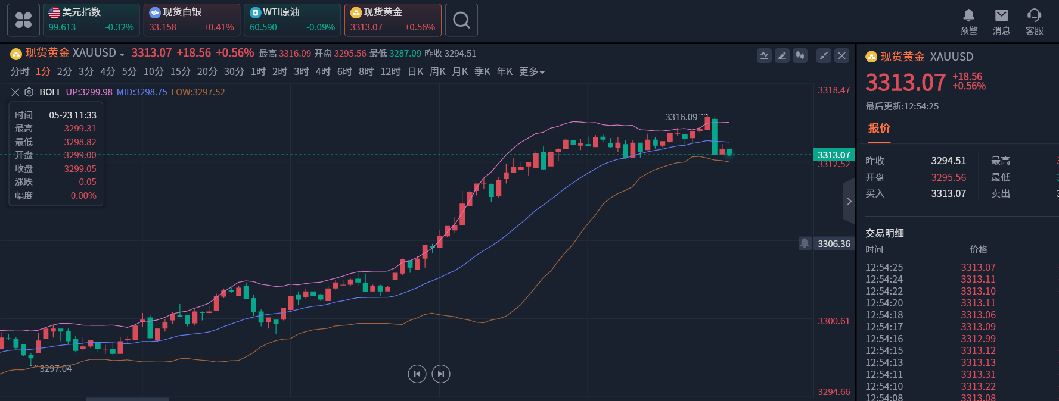Select the 2时 timeframe
Screen dimensions: 1059x401
tap(279, 71)
